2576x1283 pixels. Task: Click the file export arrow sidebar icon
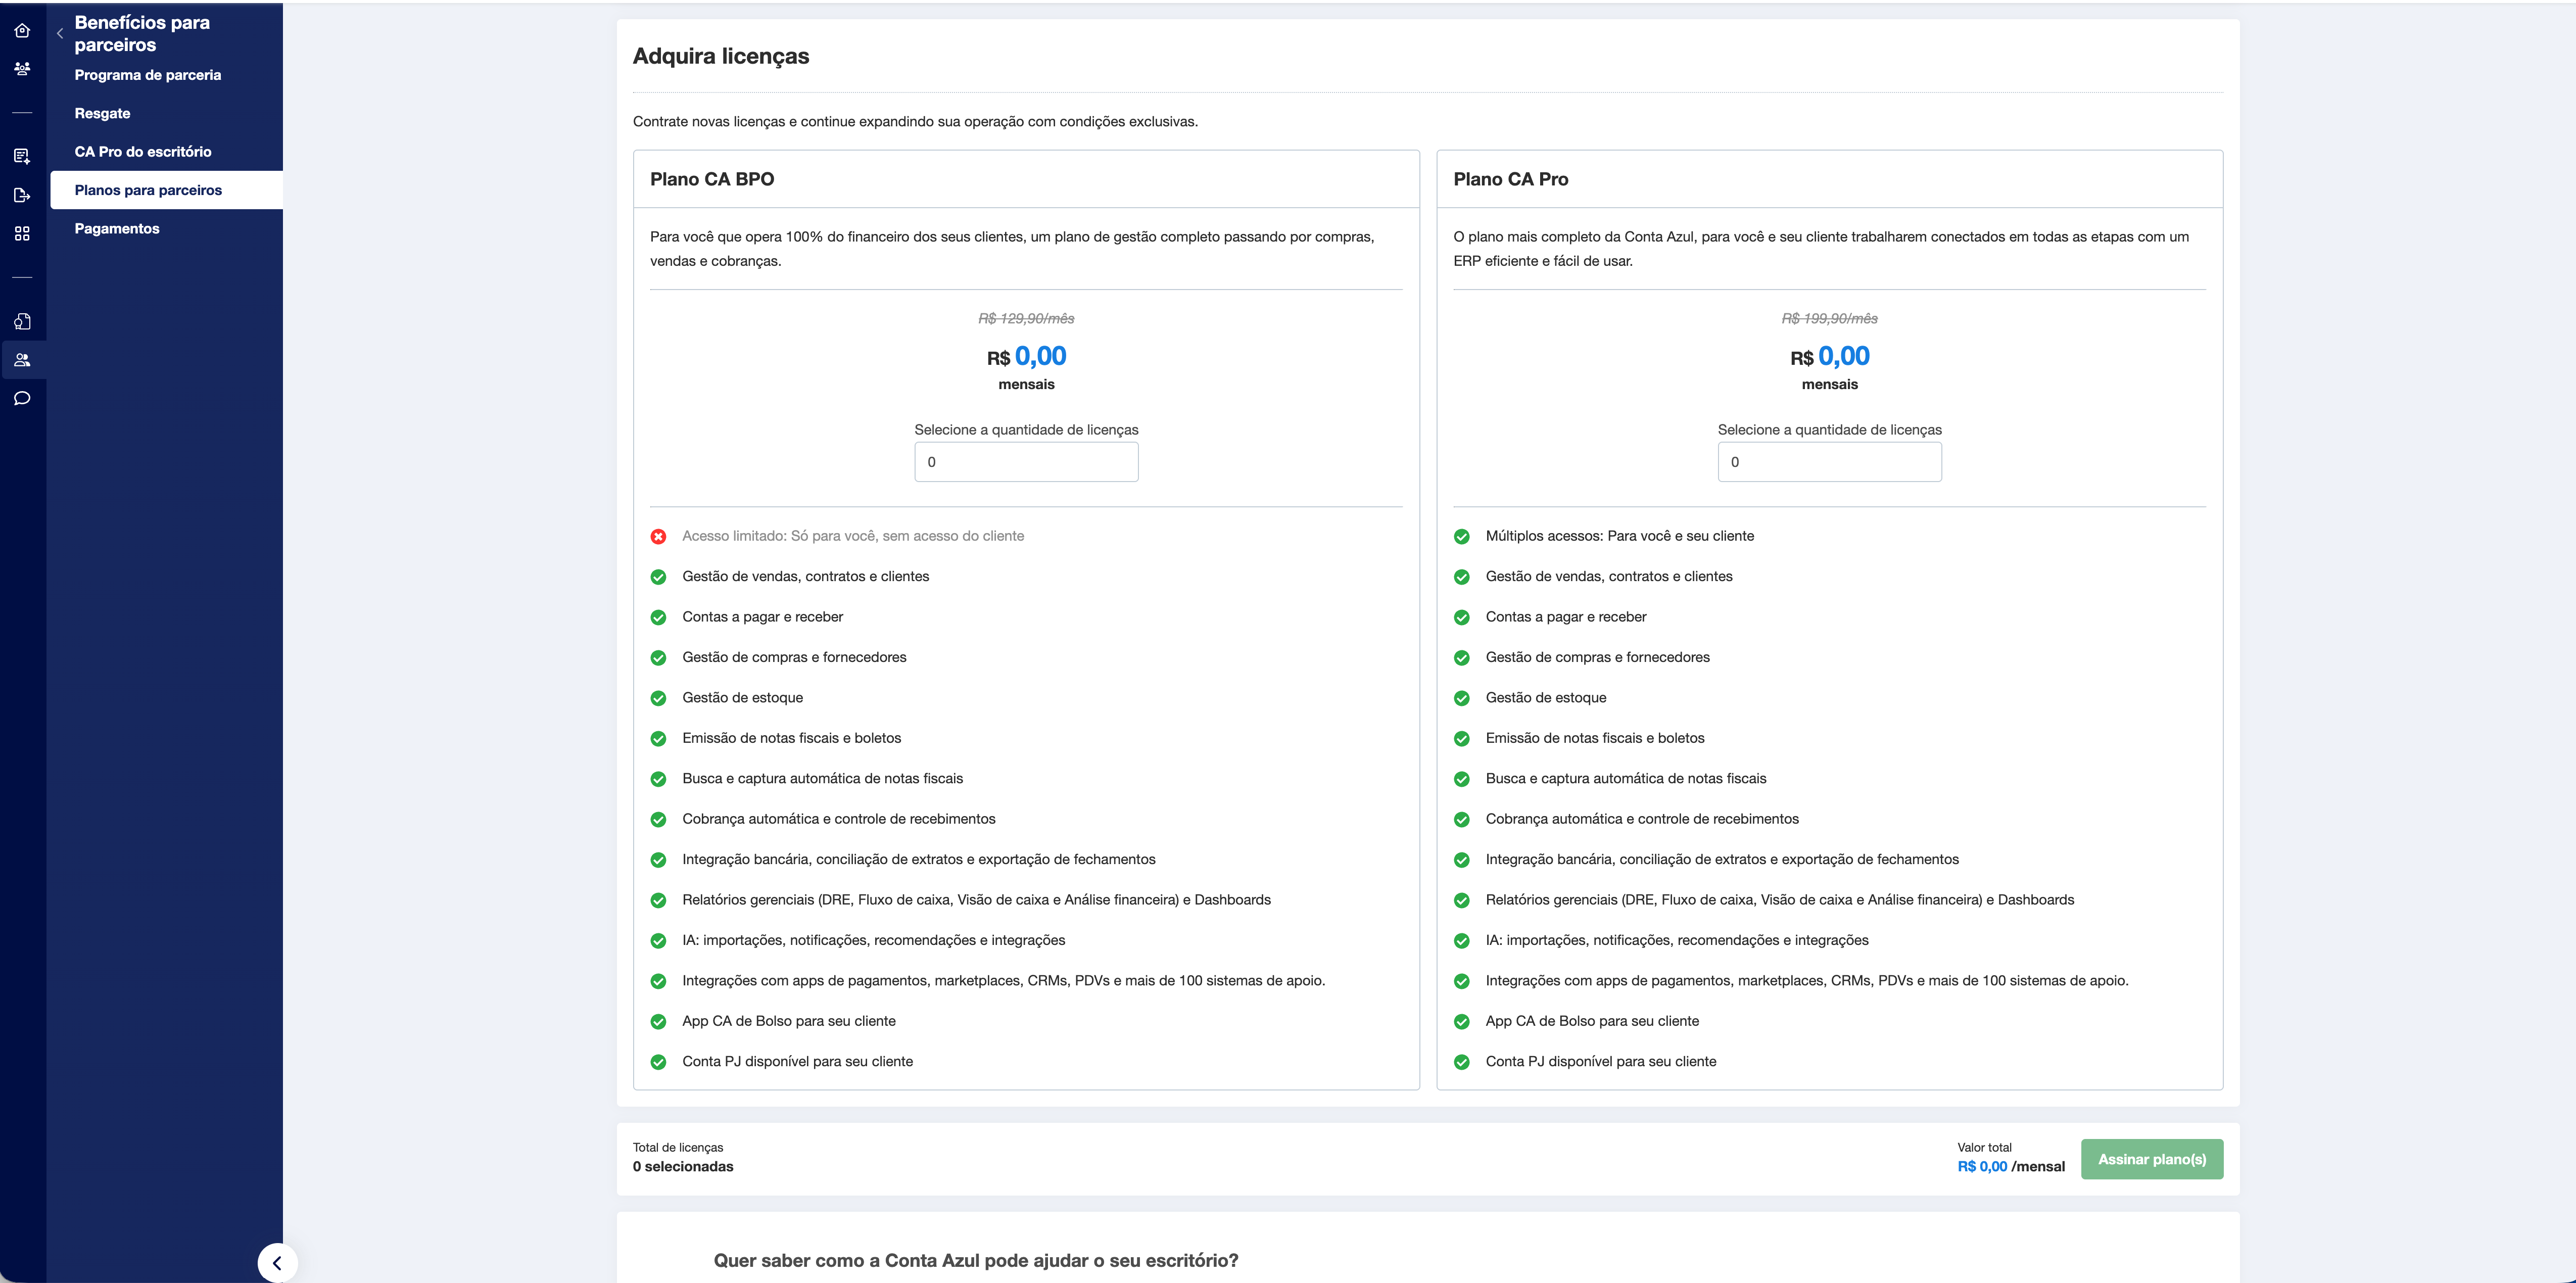click(x=22, y=195)
